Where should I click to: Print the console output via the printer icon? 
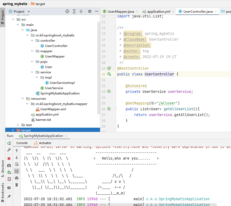[x=17, y=178]
